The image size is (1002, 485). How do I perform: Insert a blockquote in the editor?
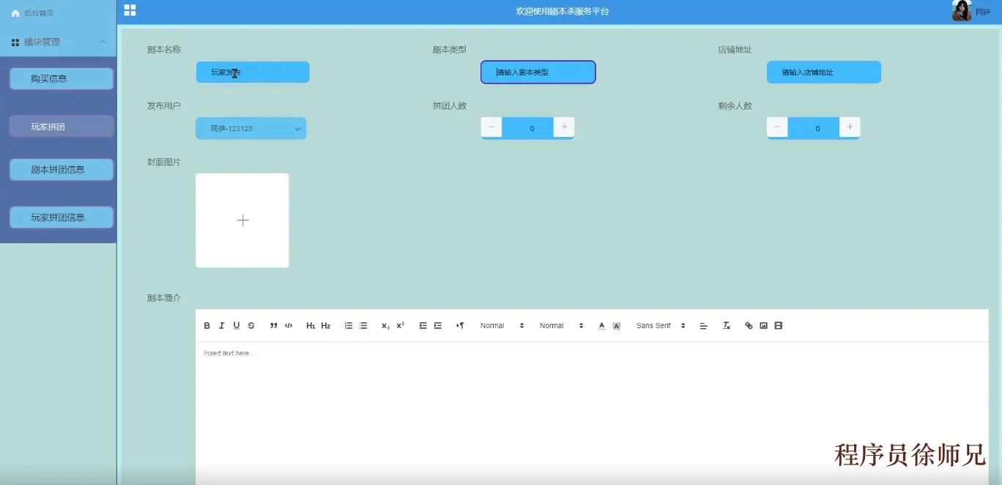tap(273, 325)
